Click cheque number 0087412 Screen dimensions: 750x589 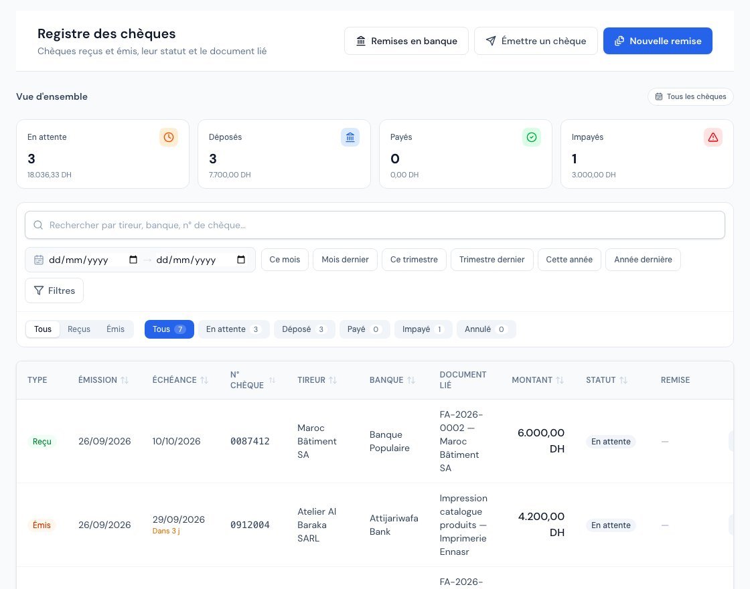[x=250, y=441]
